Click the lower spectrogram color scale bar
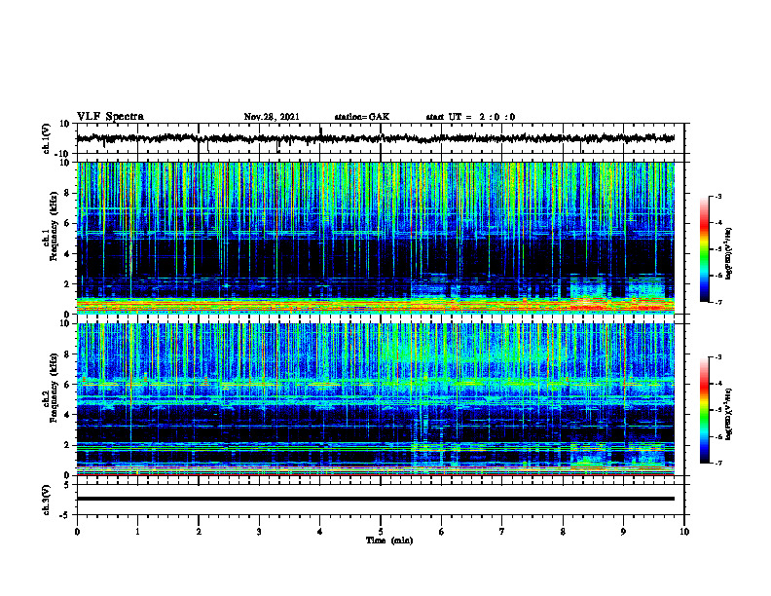 coord(704,410)
